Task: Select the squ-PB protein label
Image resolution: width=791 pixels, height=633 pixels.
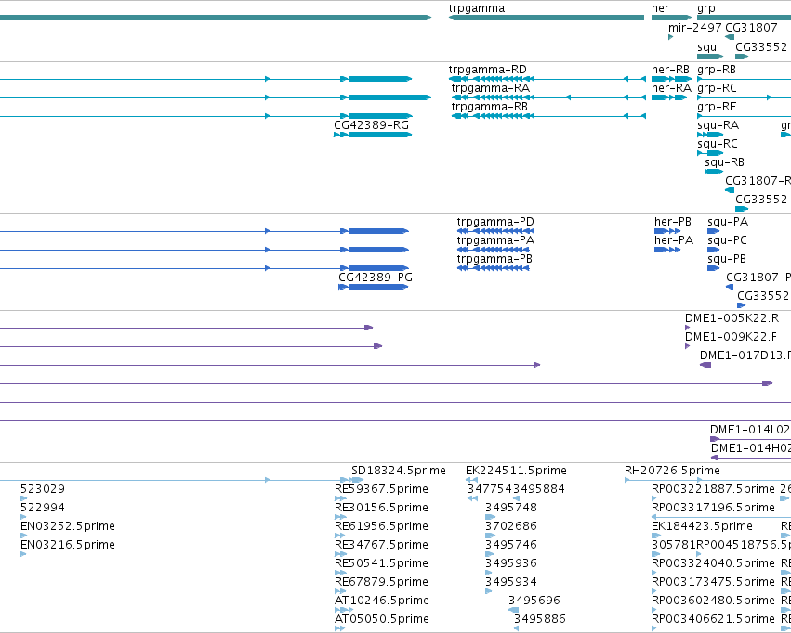Action: tap(727, 259)
